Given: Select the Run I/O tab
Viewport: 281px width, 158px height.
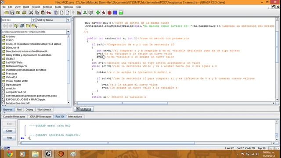Looking at the screenshot, I should 60,117.
